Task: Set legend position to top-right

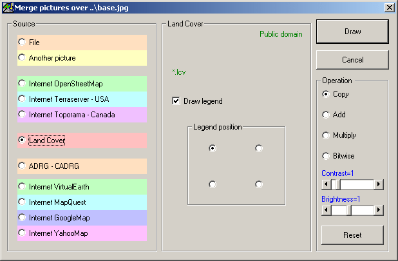Action: coord(259,148)
